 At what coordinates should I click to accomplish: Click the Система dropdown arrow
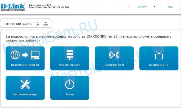[154, 7]
